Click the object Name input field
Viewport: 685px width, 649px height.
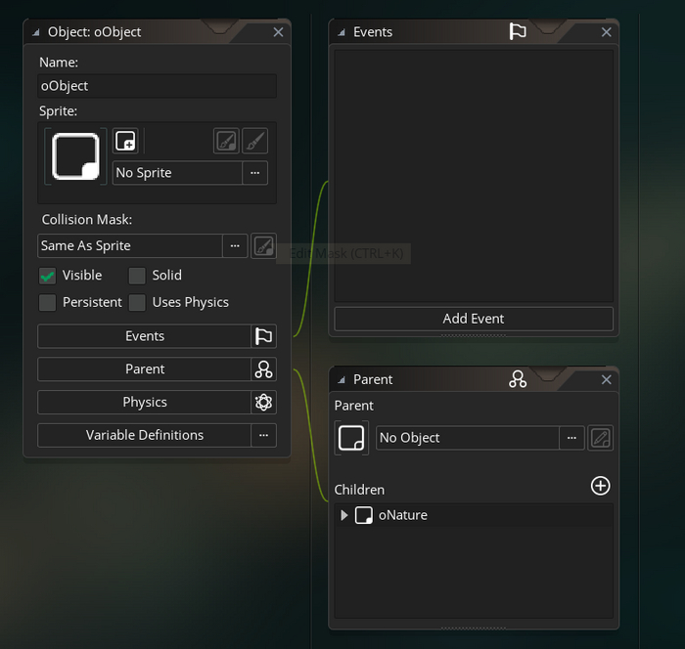point(157,86)
